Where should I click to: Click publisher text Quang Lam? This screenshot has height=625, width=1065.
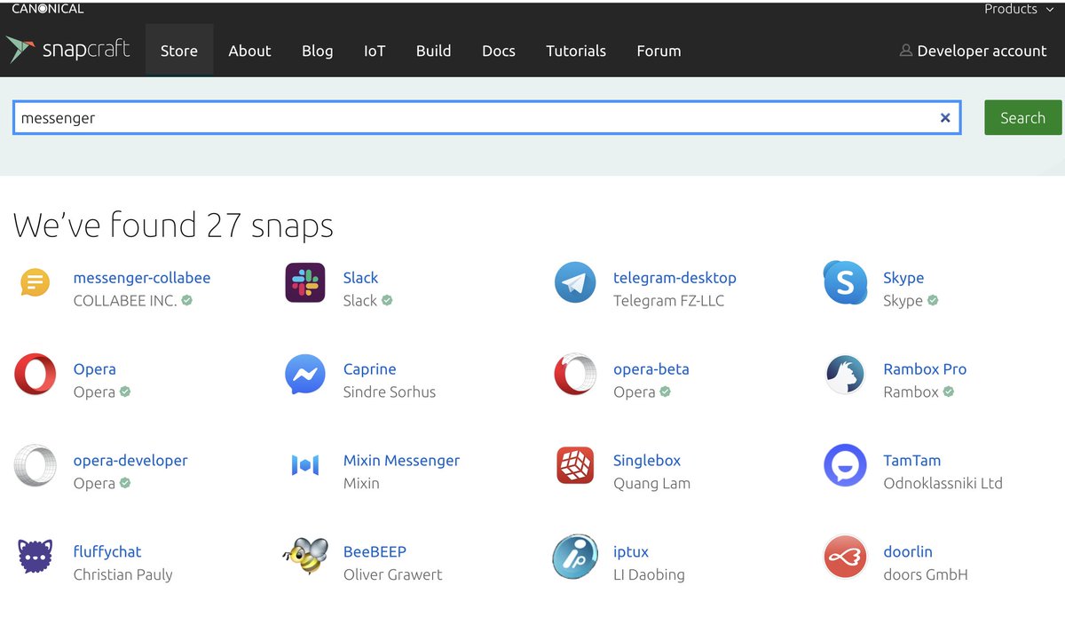coord(651,484)
